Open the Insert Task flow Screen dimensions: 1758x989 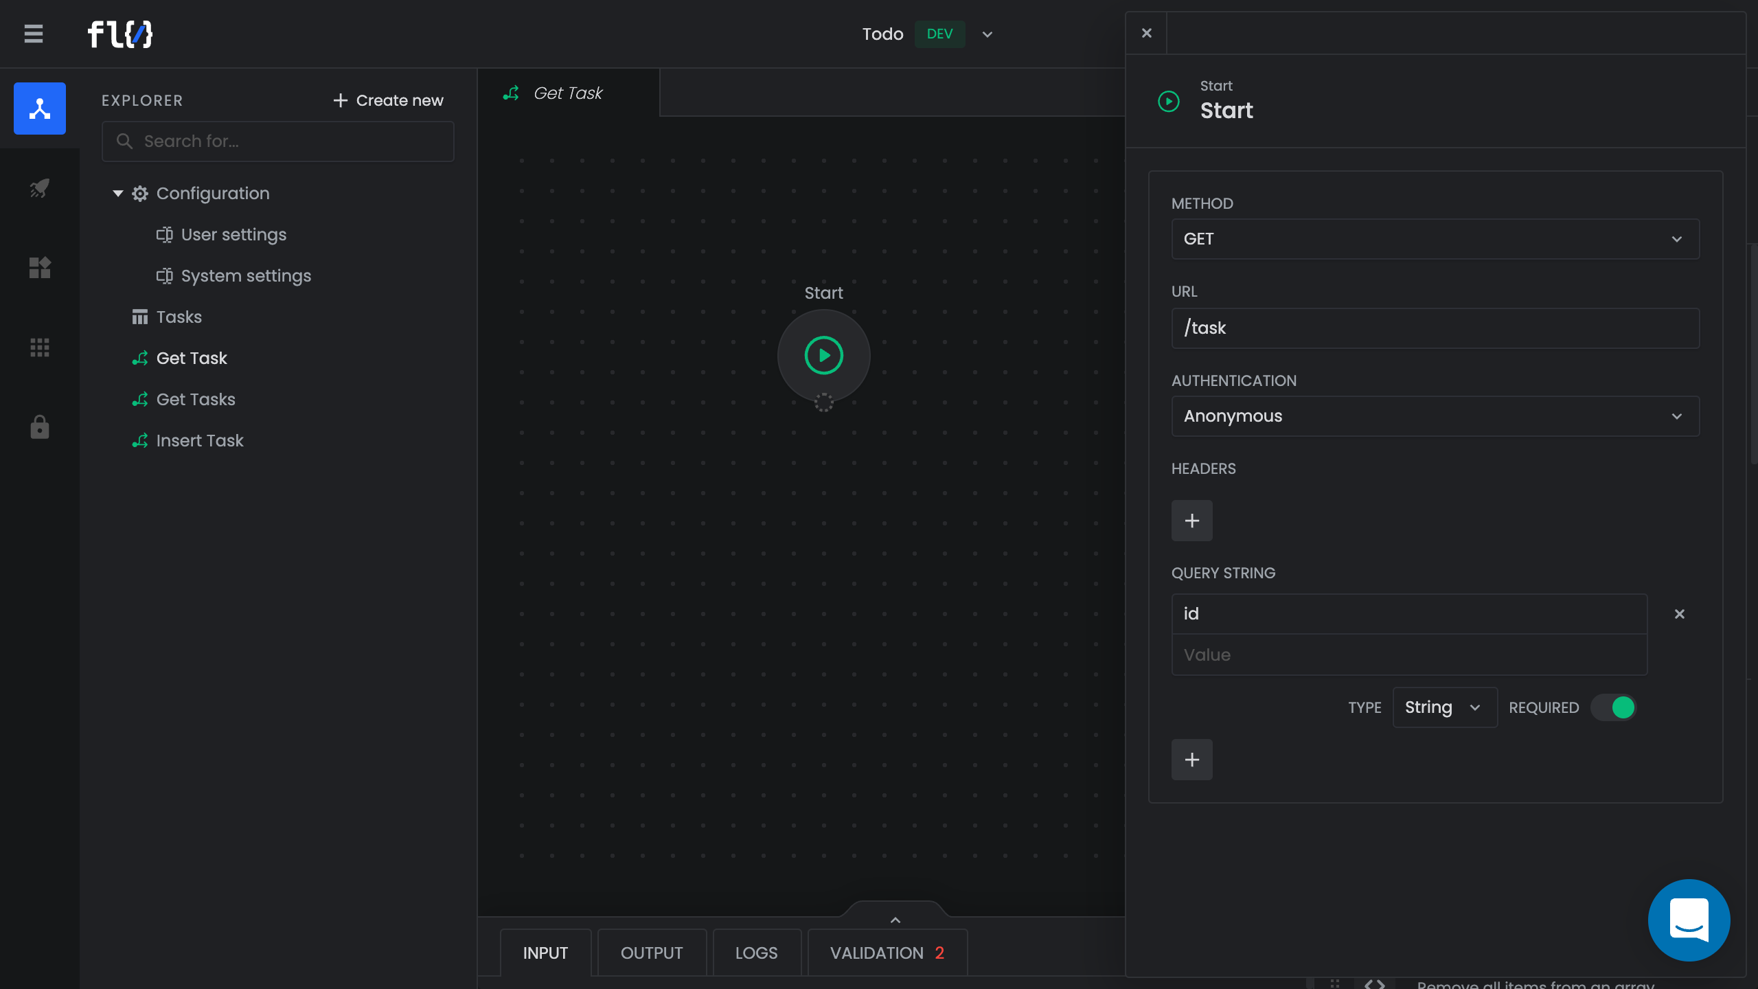coord(200,441)
